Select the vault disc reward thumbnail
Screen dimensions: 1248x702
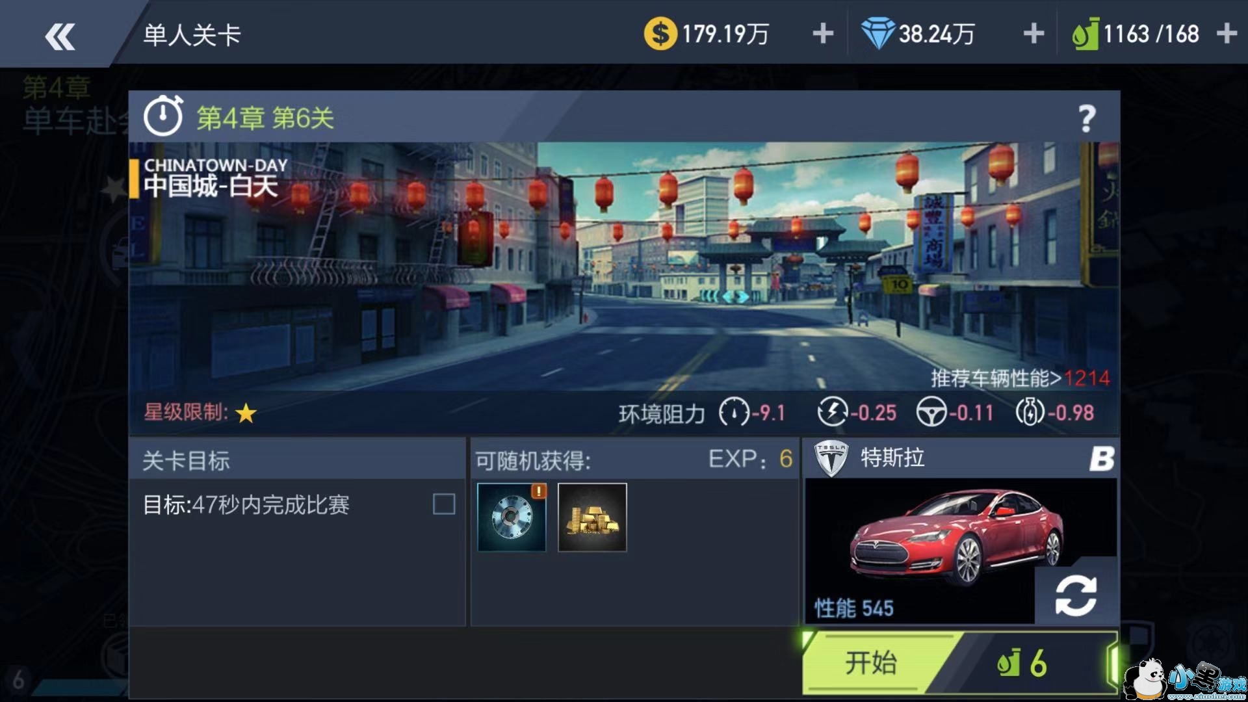(x=512, y=517)
